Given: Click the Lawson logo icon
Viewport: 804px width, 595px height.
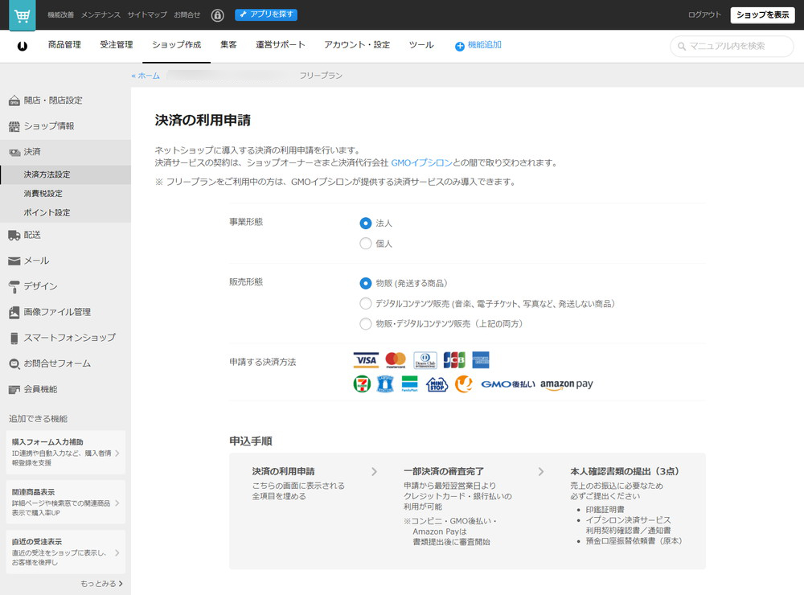Looking at the screenshot, I should click(x=385, y=384).
